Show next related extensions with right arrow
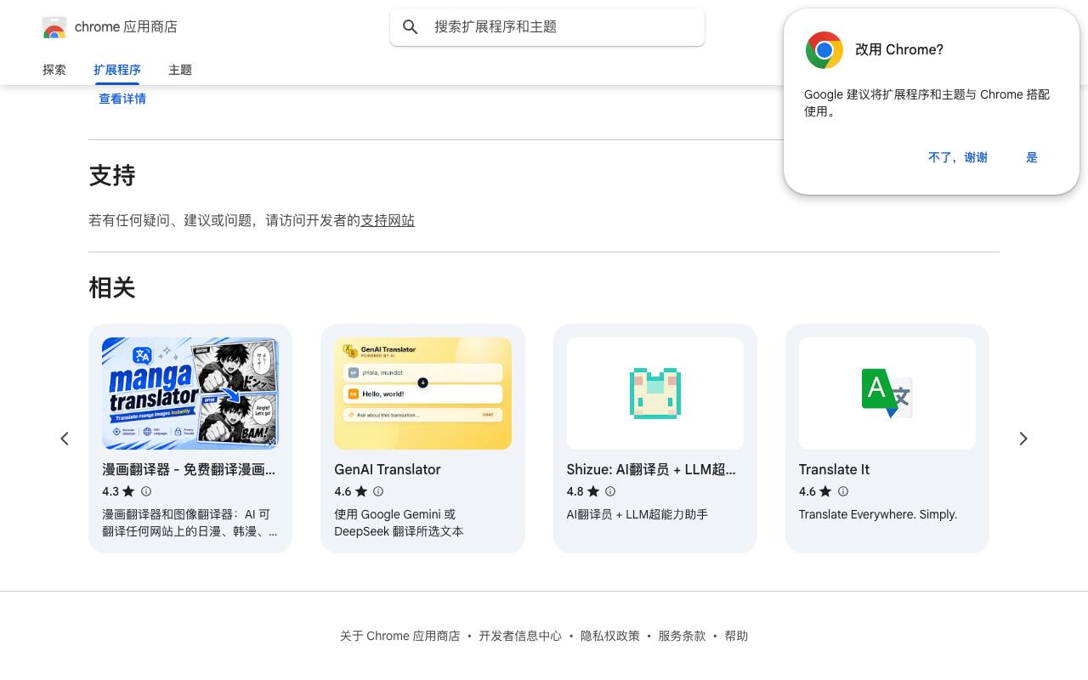 [x=1023, y=439]
